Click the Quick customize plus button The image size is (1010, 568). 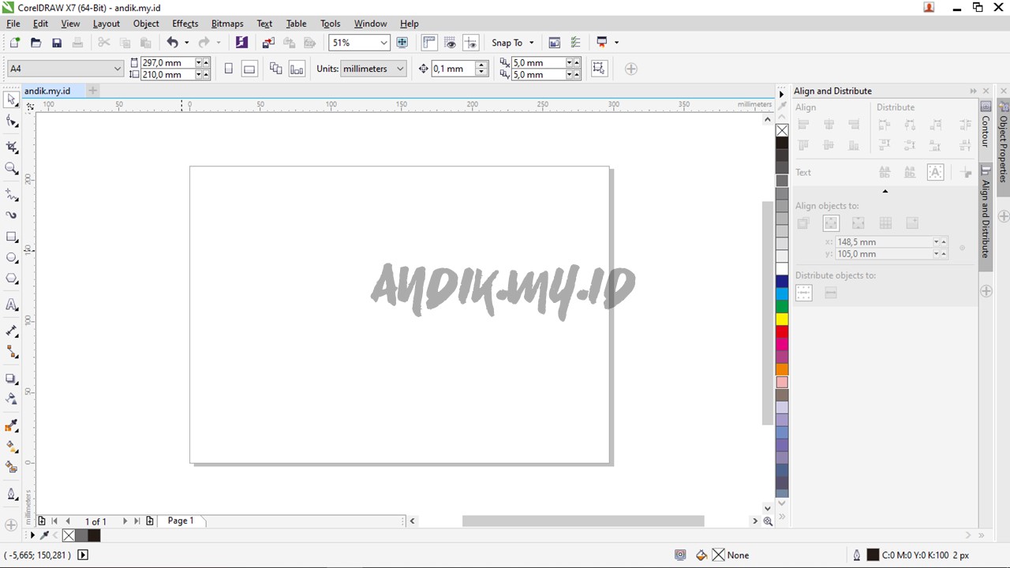(x=630, y=69)
